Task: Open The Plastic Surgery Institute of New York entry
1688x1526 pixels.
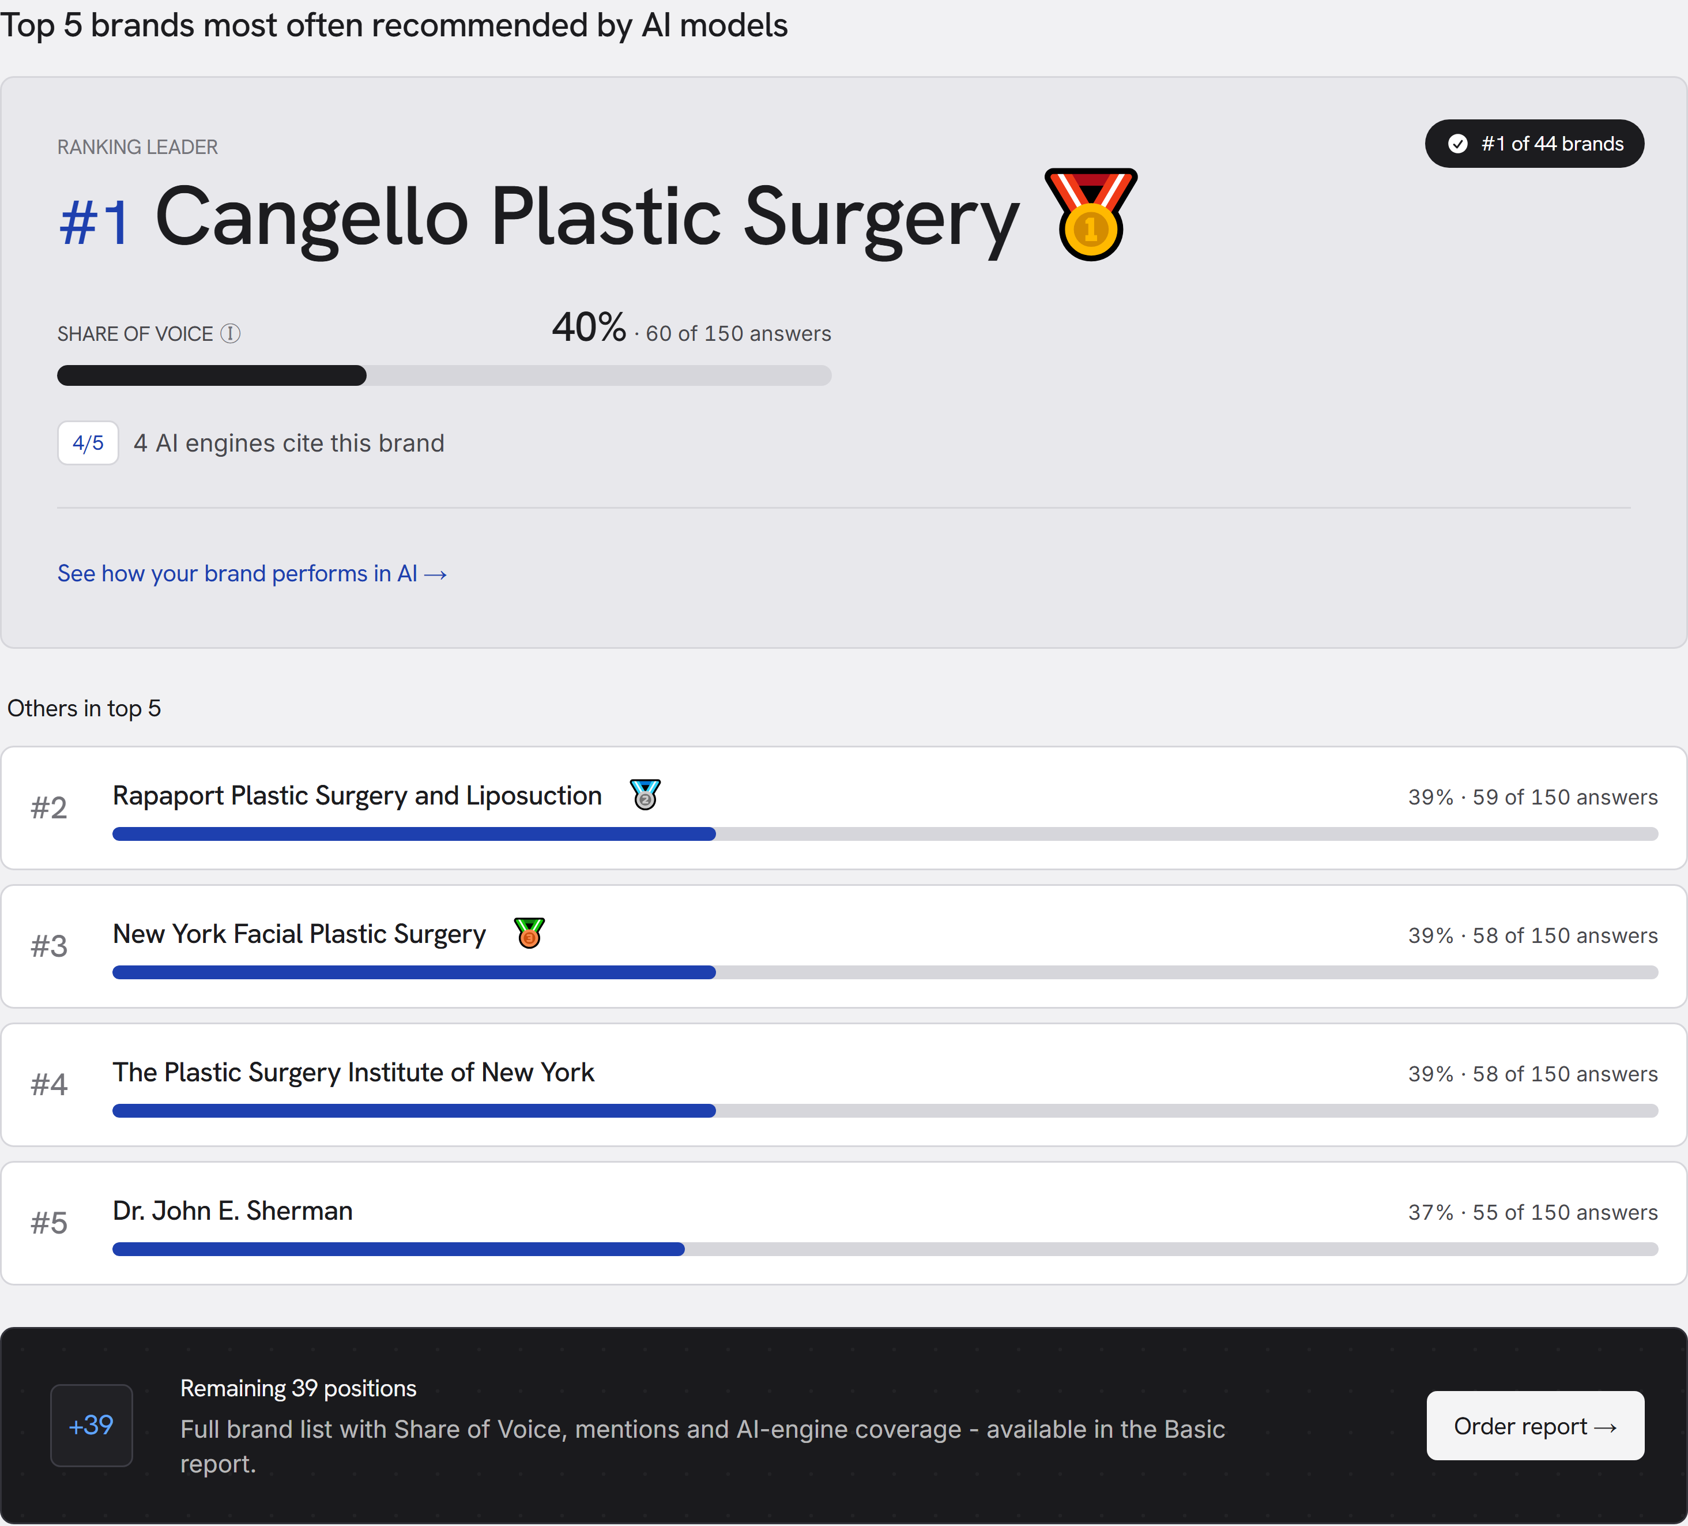Action: (353, 1072)
